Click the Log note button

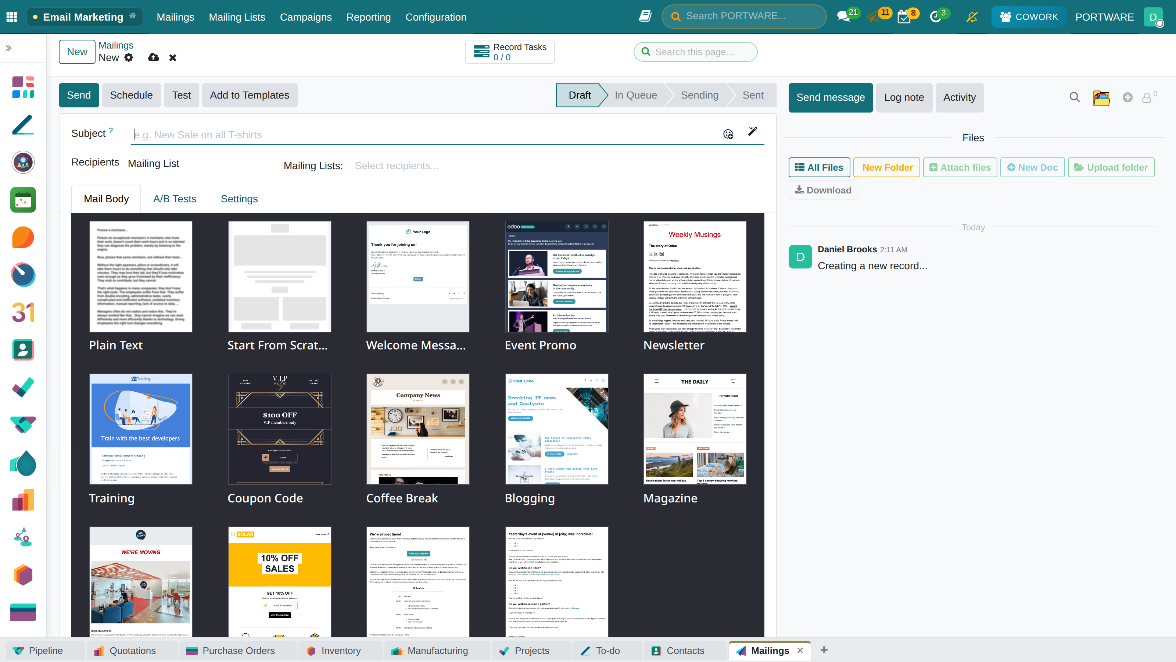[x=903, y=97]
